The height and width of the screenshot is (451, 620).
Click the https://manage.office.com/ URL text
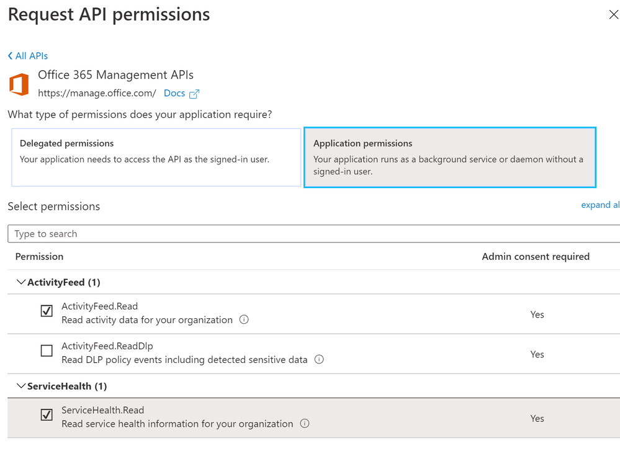[x=97, y=93]
